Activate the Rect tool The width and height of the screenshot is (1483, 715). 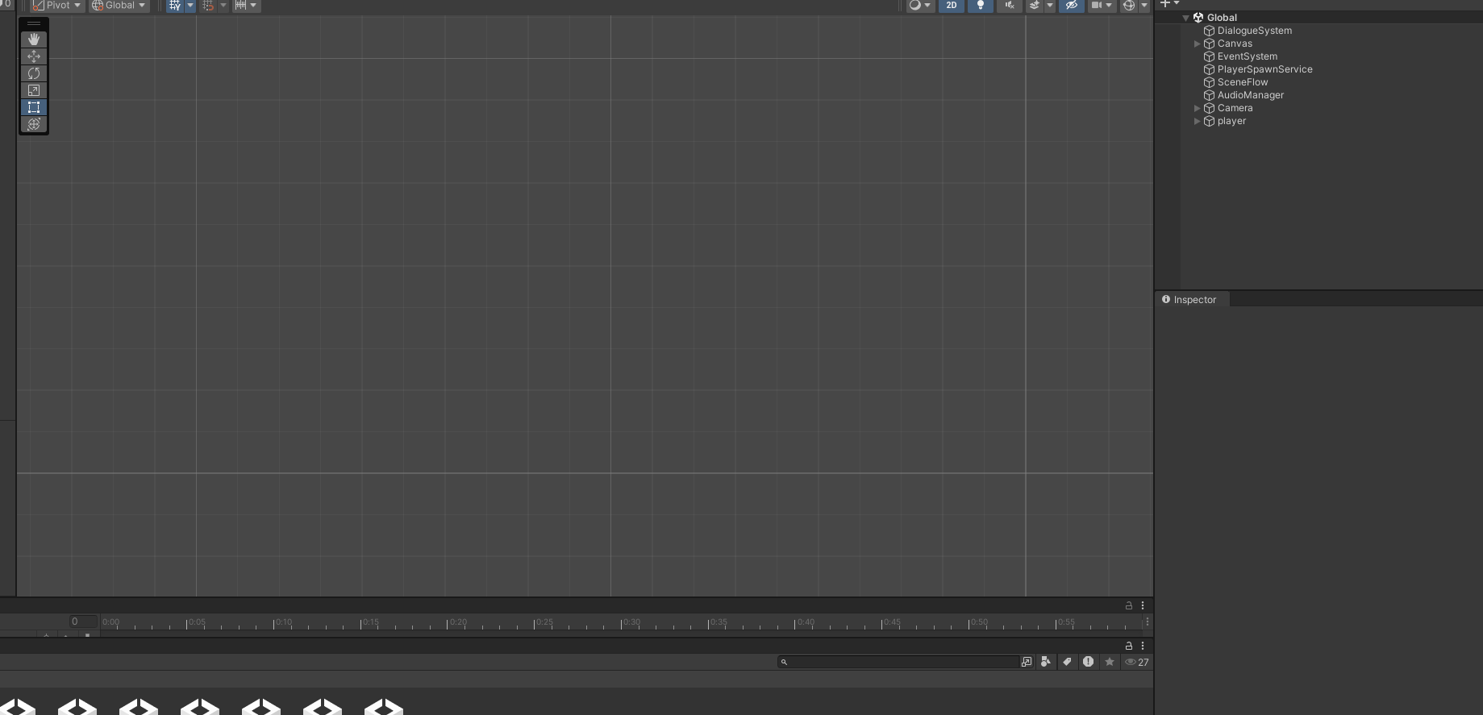click(34, 107)
